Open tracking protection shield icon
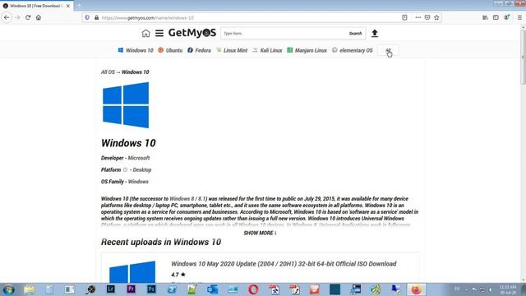This screenshot has height=296, width=526. (x=87, y=17)
